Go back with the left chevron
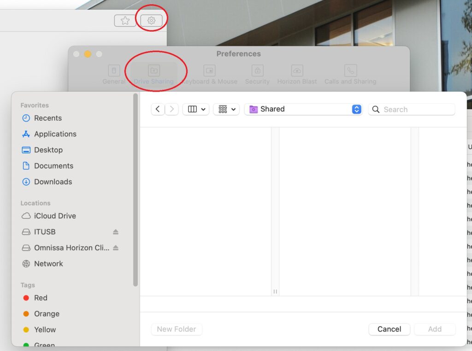This screenshot has width=472, height=351. (x=158, y=109)
